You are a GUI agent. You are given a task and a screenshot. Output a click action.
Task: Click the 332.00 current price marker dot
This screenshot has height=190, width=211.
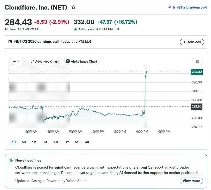pyautogui.click(x=146, y=72)
